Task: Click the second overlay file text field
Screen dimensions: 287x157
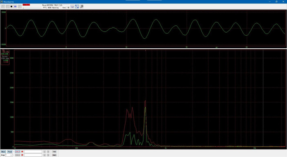Action: [x=33, y=155]
